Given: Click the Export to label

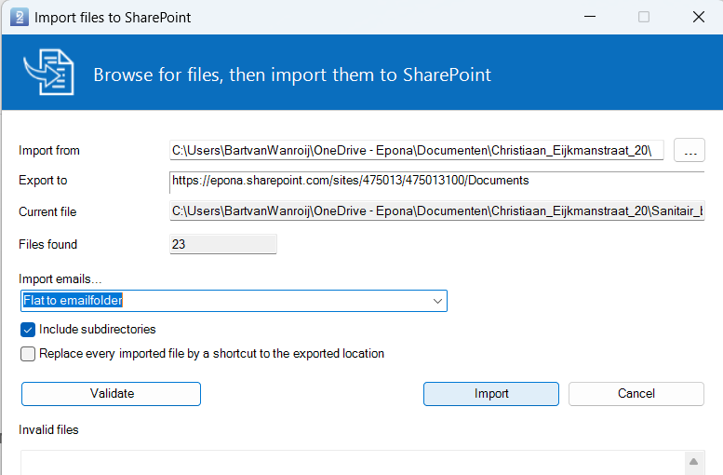Looking at the screenshot, I should click(x=43, y=181).
